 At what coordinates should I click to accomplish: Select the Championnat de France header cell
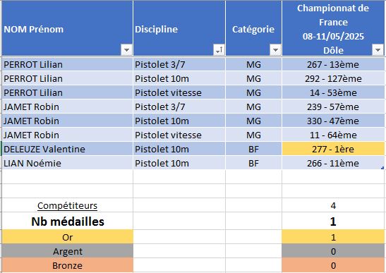[333, 28]
